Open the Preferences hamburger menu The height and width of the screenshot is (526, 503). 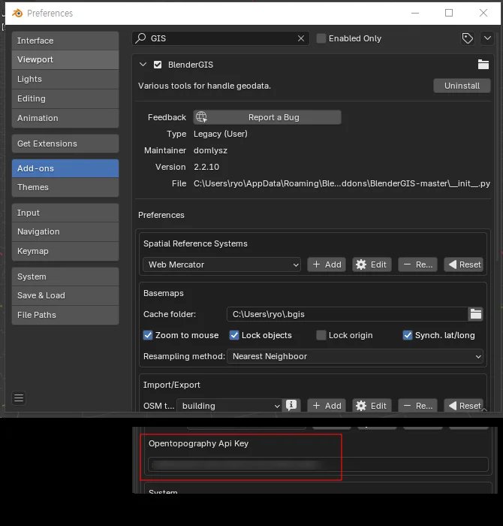19,398
